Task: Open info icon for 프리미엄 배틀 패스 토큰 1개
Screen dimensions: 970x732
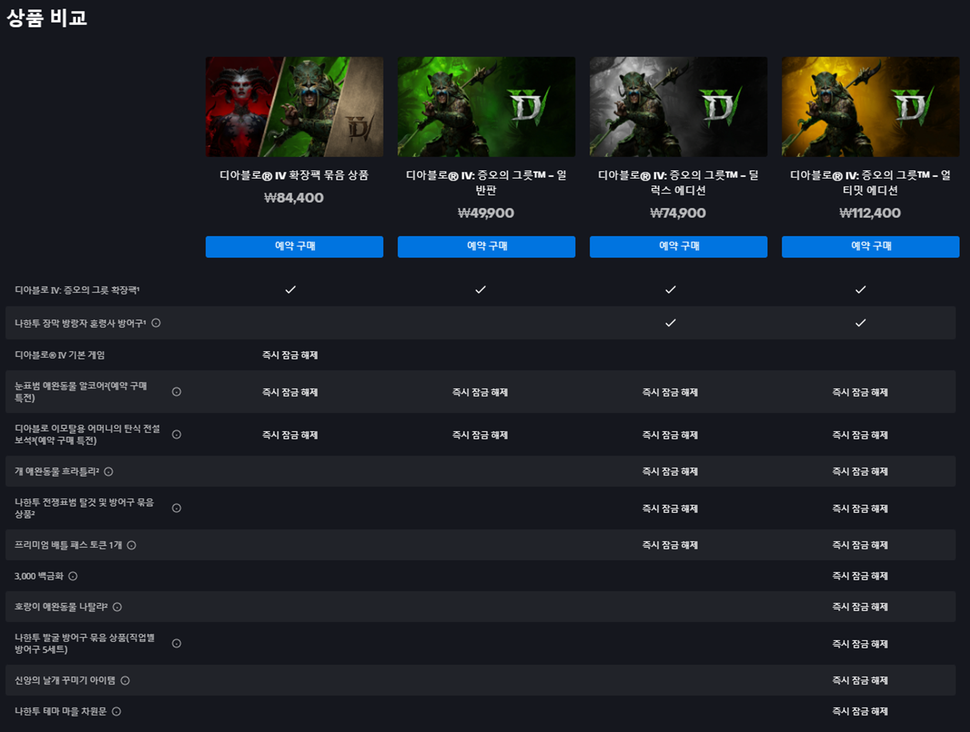Action: click(x=132, y=545)
